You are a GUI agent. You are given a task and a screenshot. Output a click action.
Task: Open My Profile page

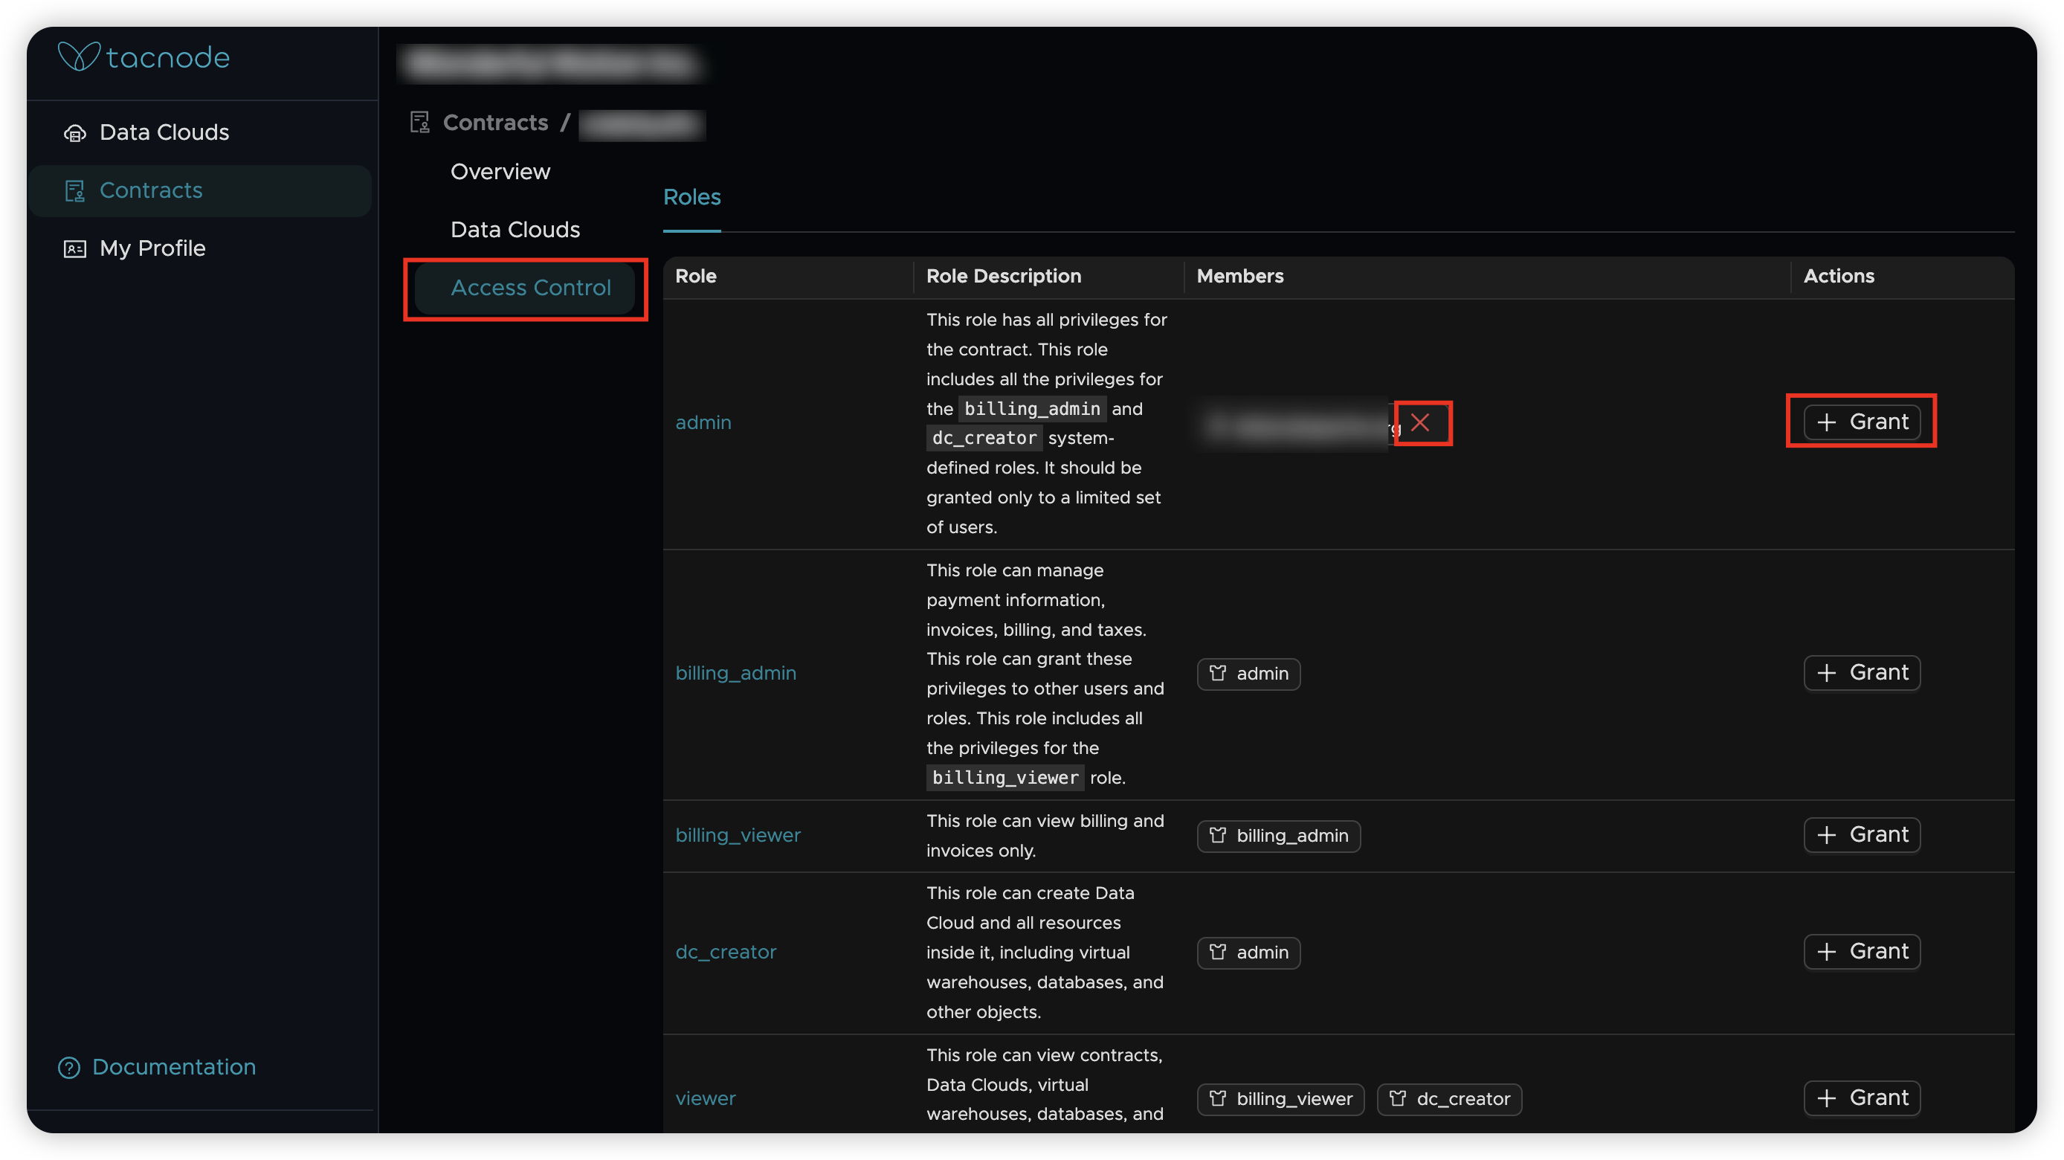coord(200,248)
